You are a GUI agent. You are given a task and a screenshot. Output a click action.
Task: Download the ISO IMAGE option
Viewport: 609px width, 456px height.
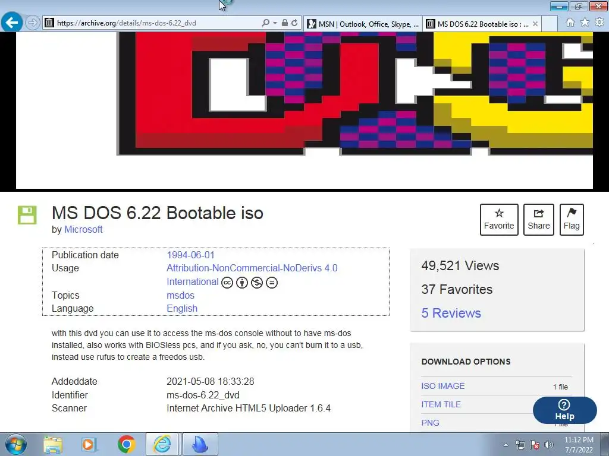(442, 386)
